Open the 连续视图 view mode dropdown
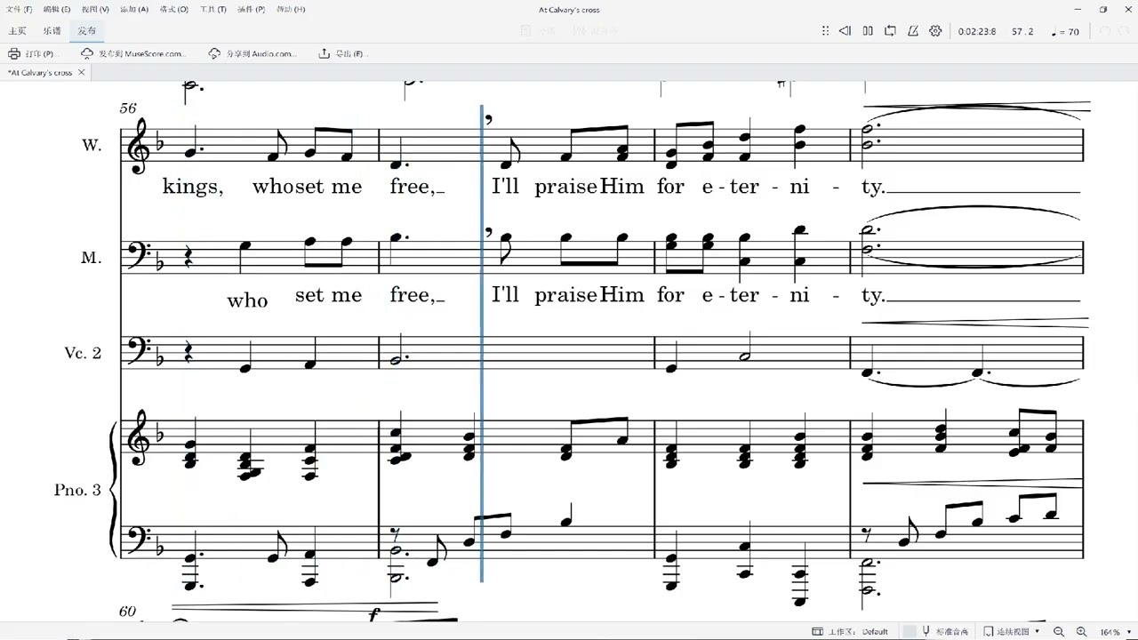1138x640 pixels. click(1012, 631)
